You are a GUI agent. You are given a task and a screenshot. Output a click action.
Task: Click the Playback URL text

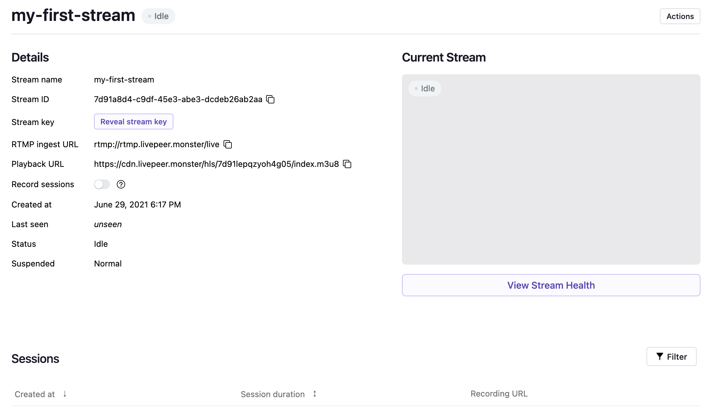(x=216, y=164)
